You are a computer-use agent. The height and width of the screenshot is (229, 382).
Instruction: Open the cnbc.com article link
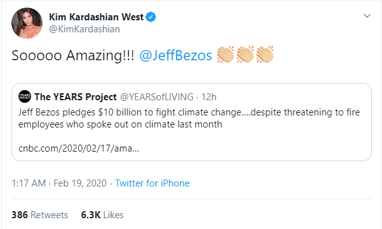pyautogui.click(x=79, y=148)
